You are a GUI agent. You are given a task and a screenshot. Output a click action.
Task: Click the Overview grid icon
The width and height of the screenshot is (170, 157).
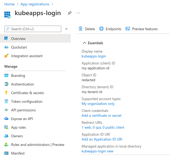click(6, 38)
